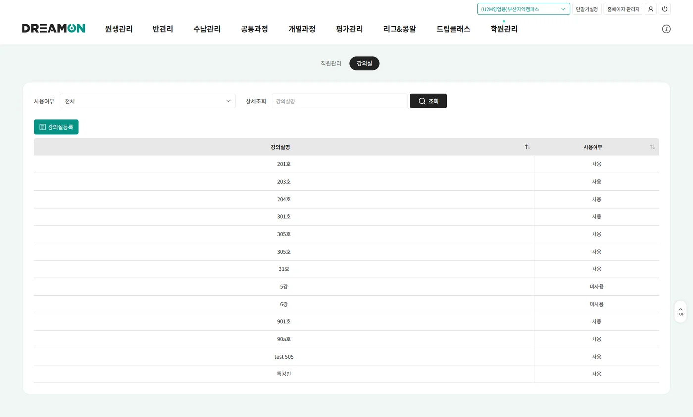The height and width of the screenshot is (417, 693).
Task: Open the 공통과정 menu
Action: tap(254, 29)
